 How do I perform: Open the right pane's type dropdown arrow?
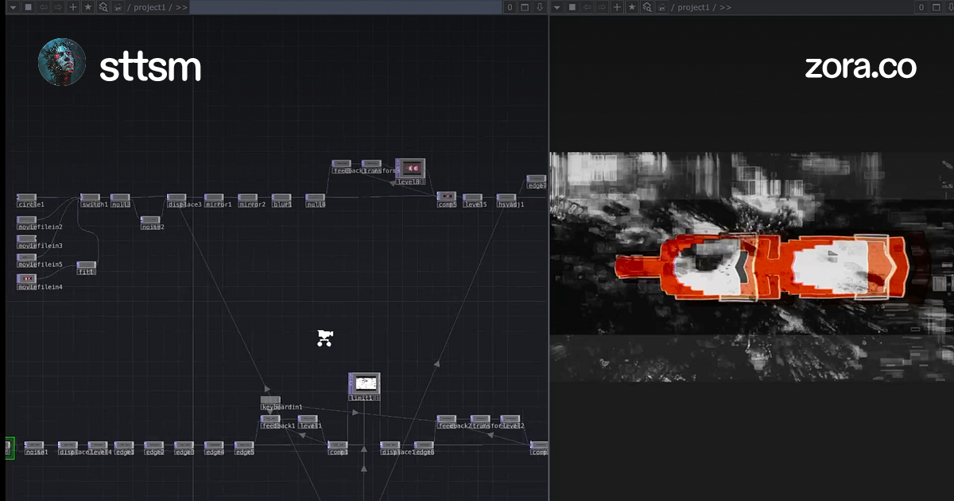click(x=556, y=7)
